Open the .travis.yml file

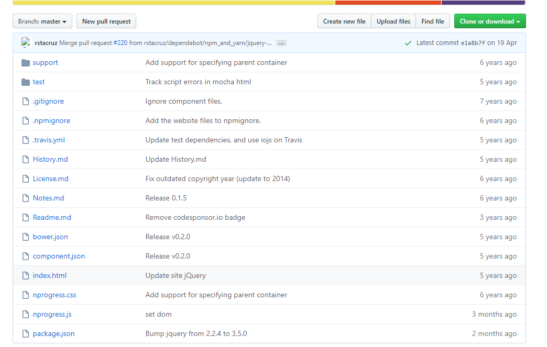tap(49, 140)
